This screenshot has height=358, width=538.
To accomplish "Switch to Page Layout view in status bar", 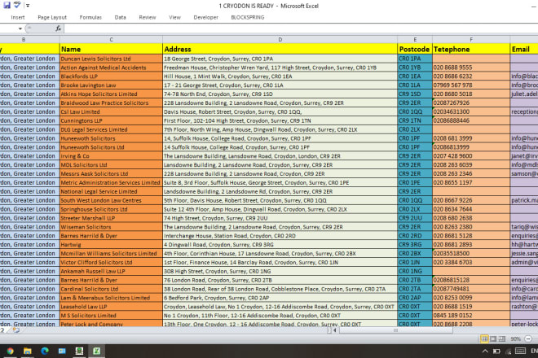I will [493, 338].
